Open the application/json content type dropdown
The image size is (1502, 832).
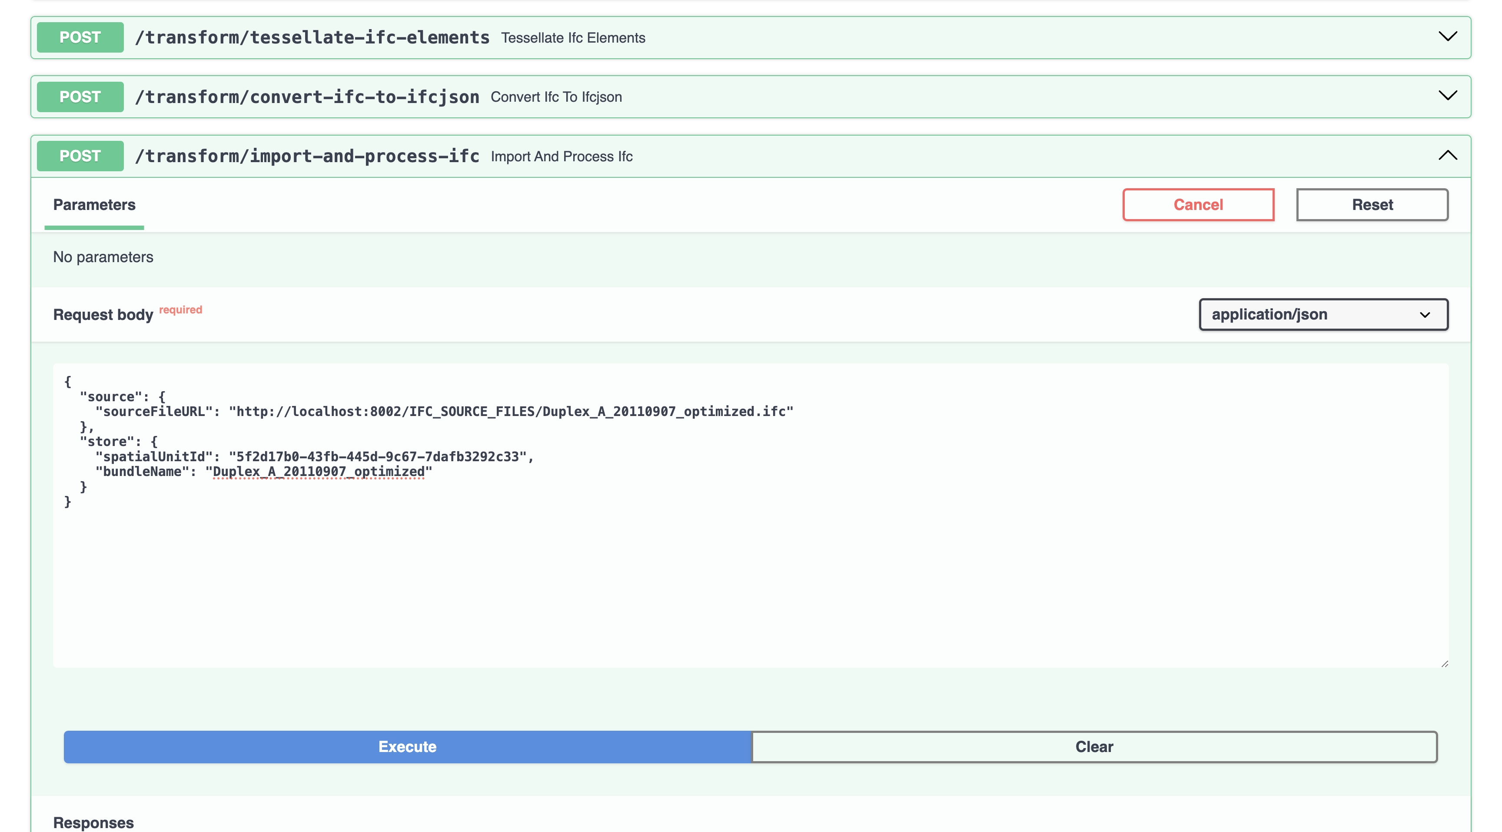point(1323,314)
